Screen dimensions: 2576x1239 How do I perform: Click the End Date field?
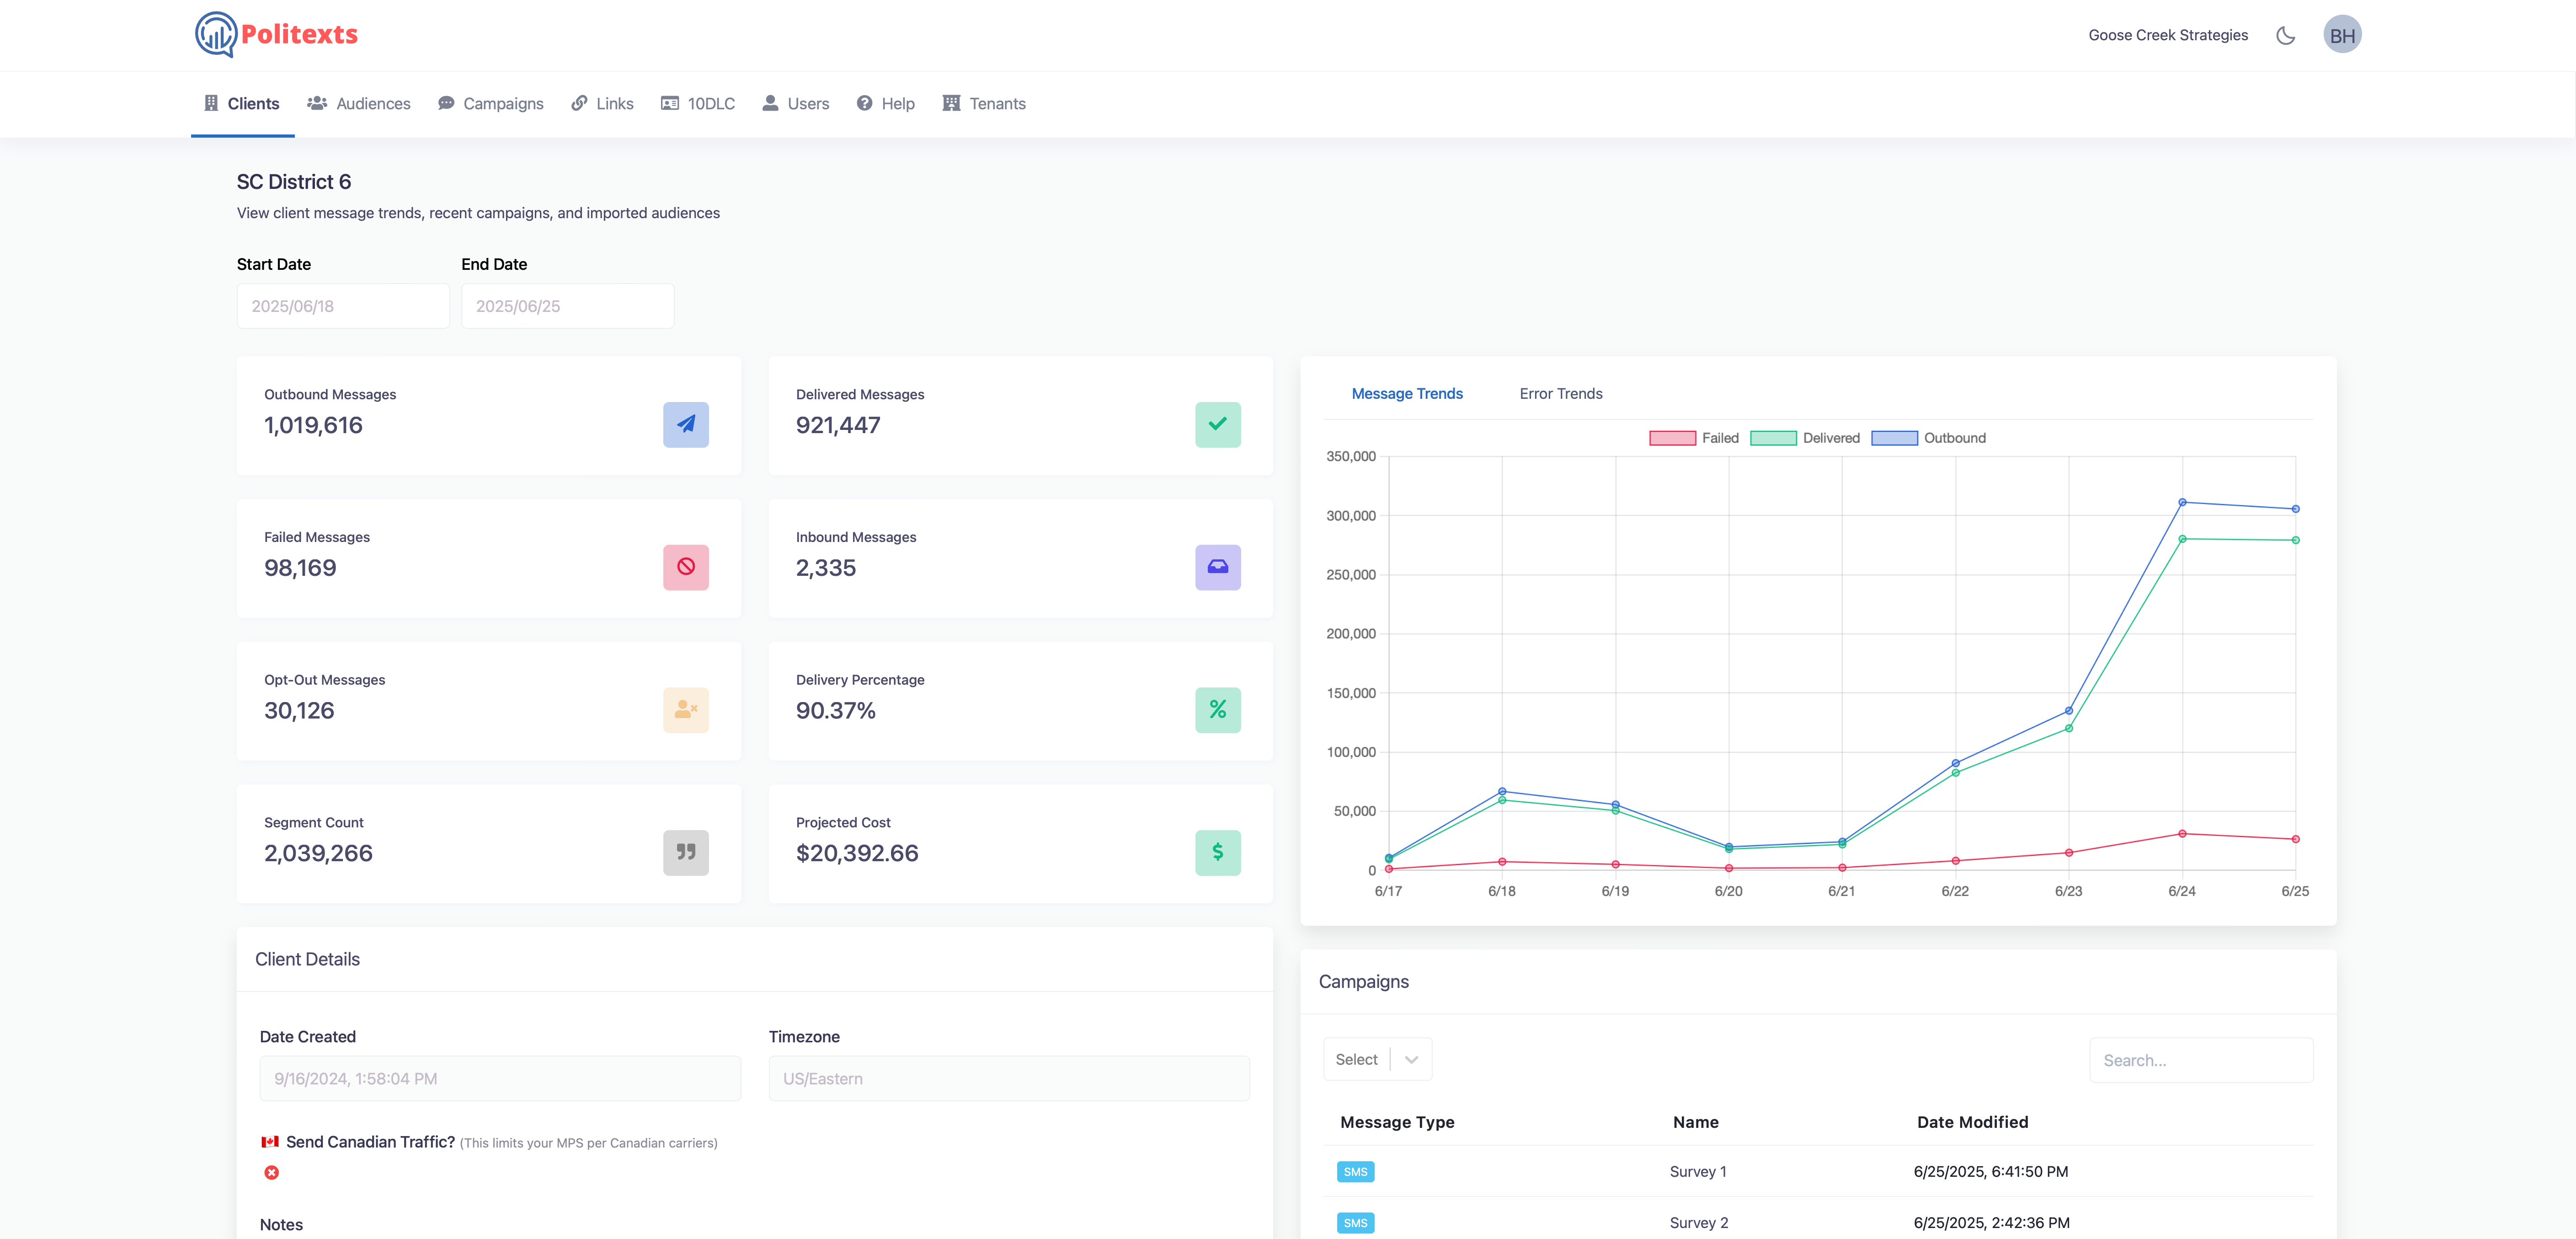pyautogui.click(x=567, y=306)
